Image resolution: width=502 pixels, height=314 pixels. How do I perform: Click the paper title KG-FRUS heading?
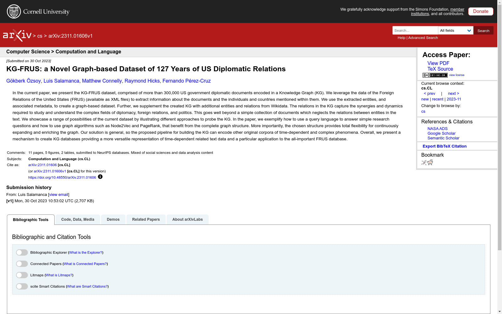(x=146, y=69)
